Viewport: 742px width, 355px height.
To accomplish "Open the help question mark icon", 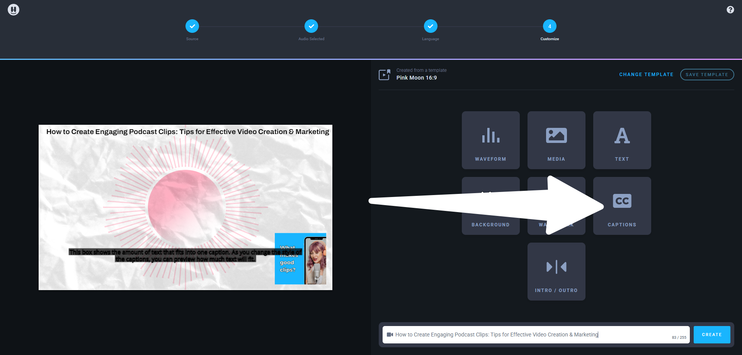I will click(x=730, y=10).
